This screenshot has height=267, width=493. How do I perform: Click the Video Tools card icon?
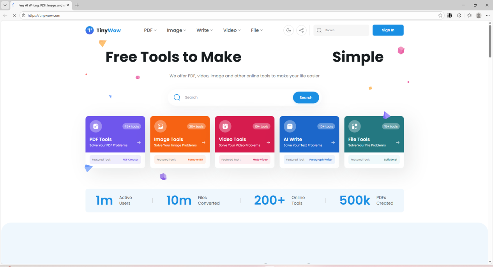(225, 126)
